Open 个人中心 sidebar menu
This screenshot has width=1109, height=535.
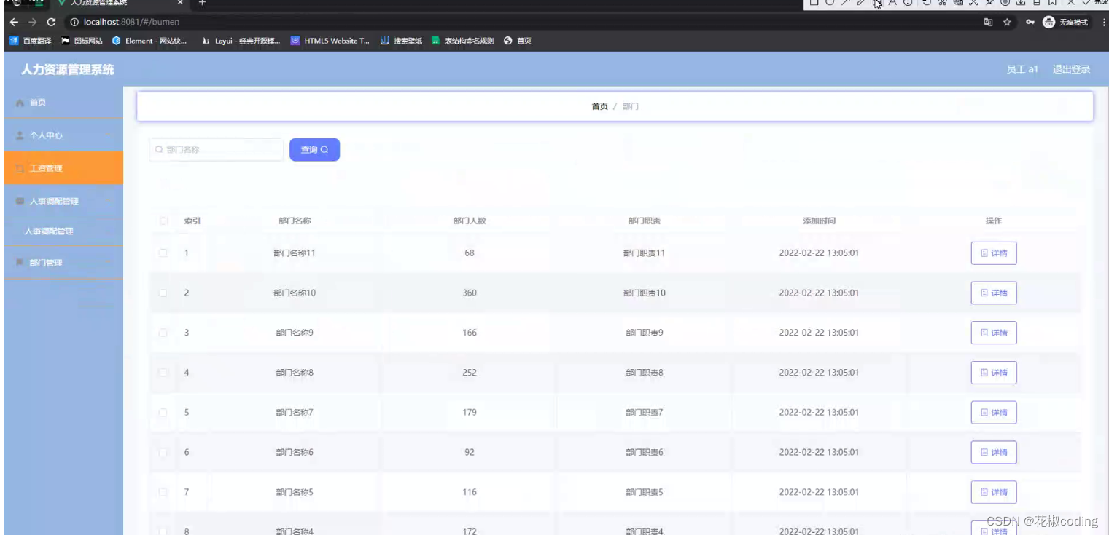tap(63, 136)
